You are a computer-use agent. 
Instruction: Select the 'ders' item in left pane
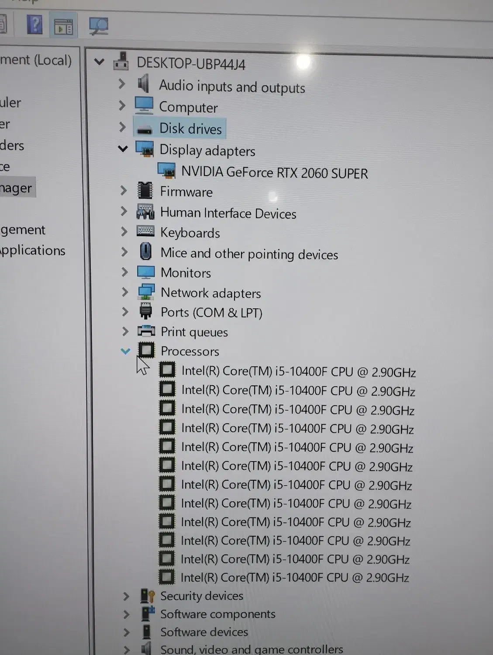pyautogui.click(x=12, y=145)
